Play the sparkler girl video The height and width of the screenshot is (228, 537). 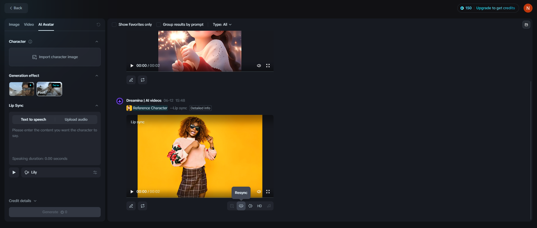(132, 66)
